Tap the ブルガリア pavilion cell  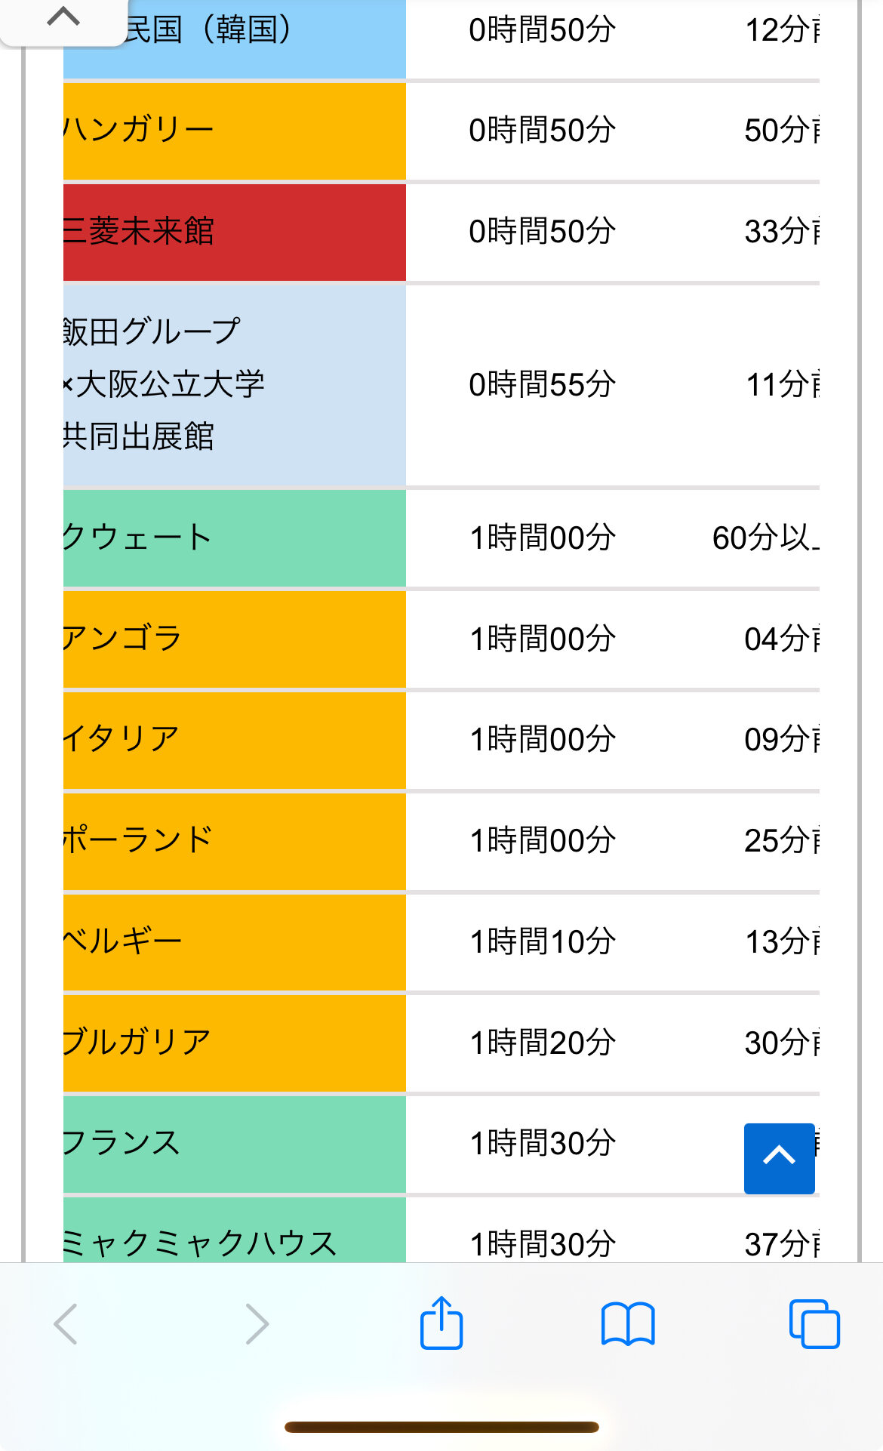click(x=234, y=1043)
